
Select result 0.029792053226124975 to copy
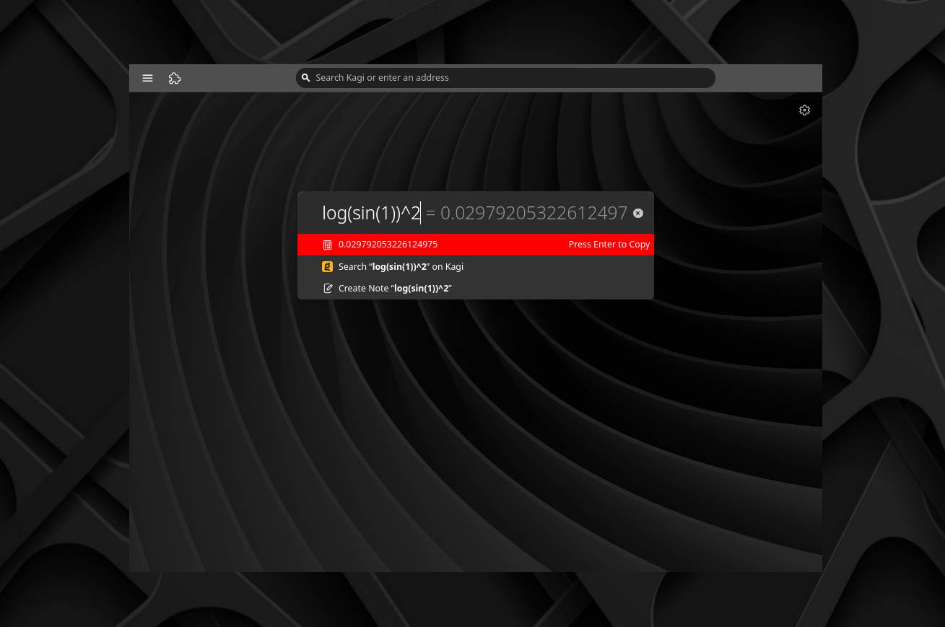[476, 245]
